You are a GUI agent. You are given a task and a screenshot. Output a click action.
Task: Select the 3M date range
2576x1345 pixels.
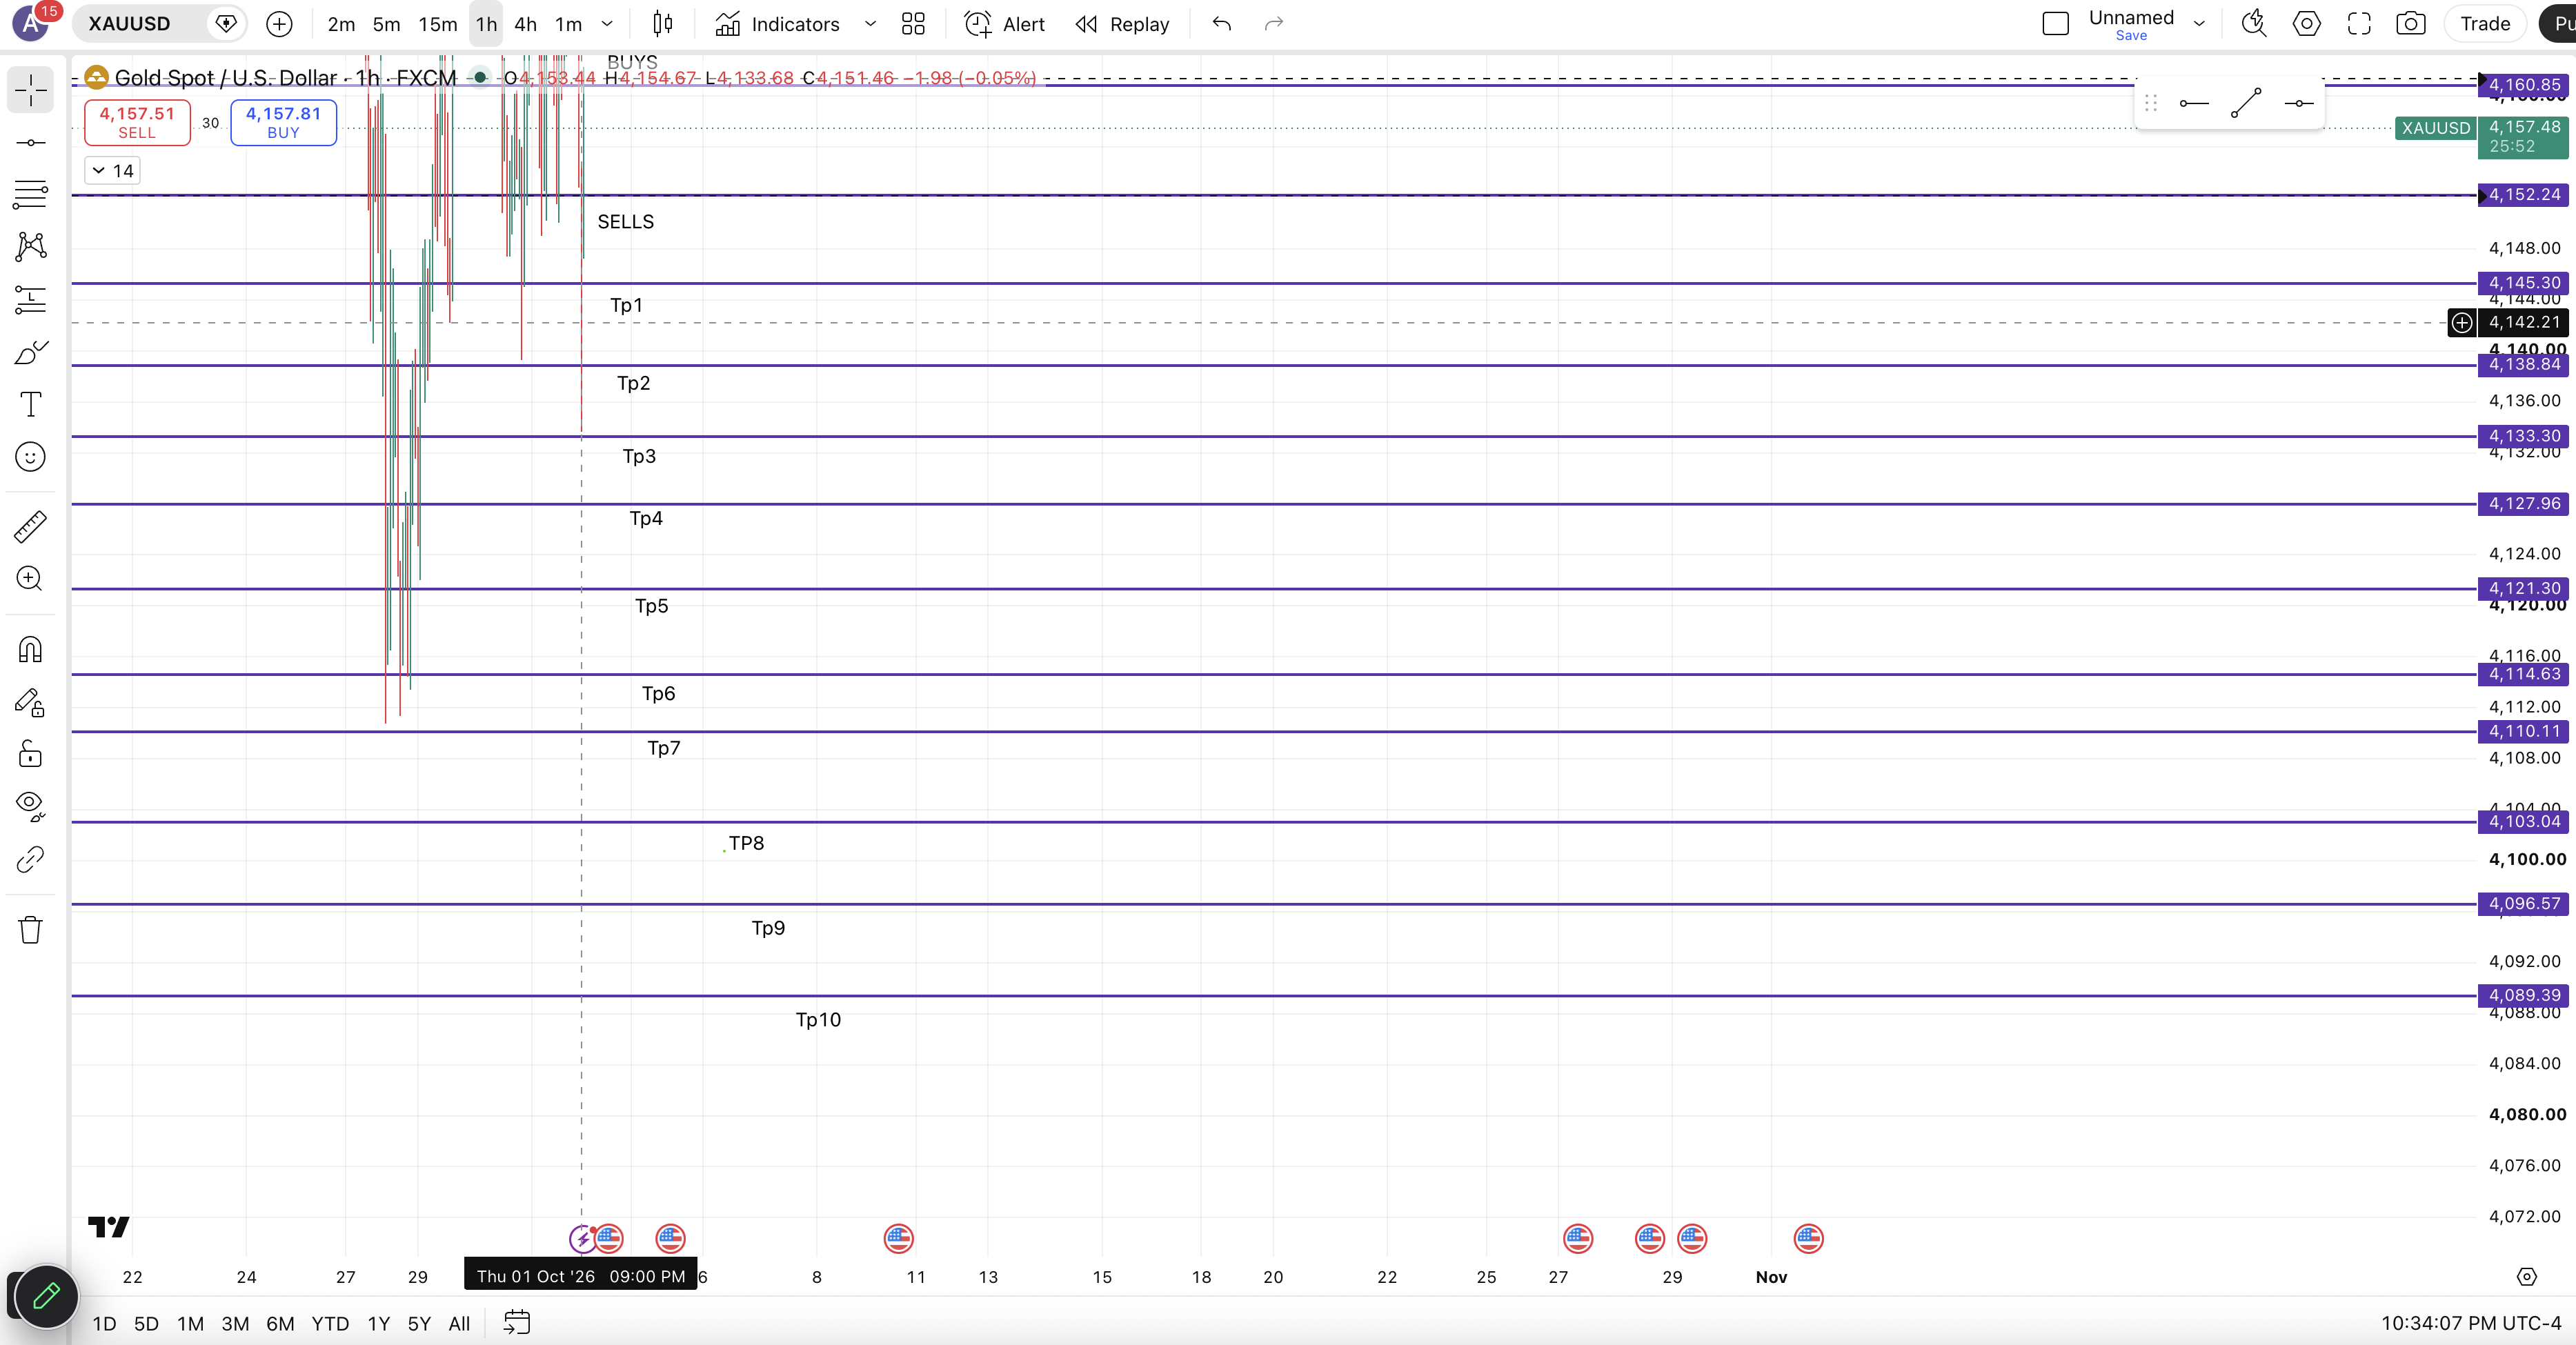235,1323
